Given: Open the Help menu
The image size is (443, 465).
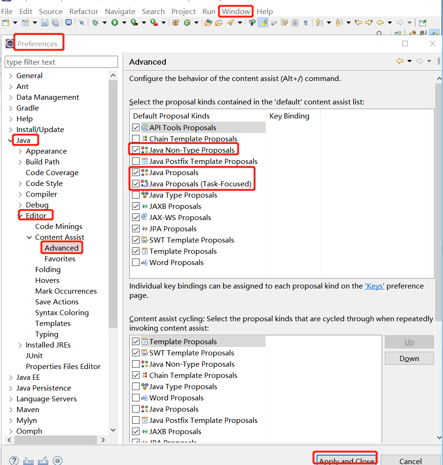Looking at the screenshot, I should tap(265, 11).
